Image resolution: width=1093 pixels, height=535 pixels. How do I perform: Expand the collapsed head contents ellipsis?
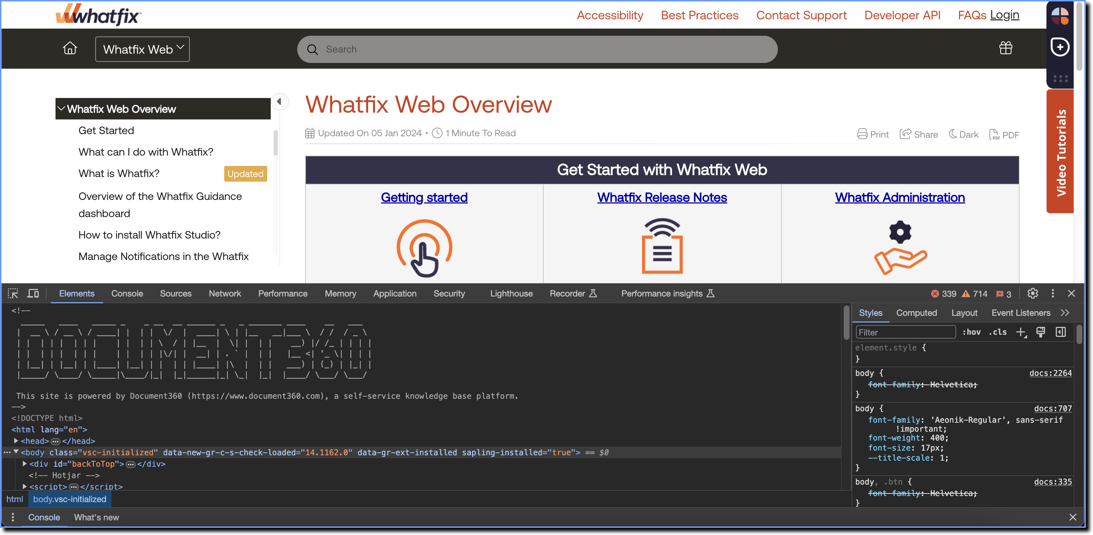point(55,441)
